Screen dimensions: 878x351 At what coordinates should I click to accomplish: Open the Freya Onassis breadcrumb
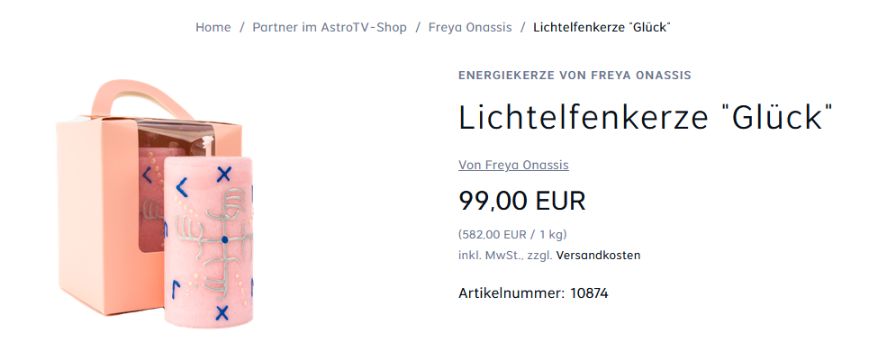point(470,27)
